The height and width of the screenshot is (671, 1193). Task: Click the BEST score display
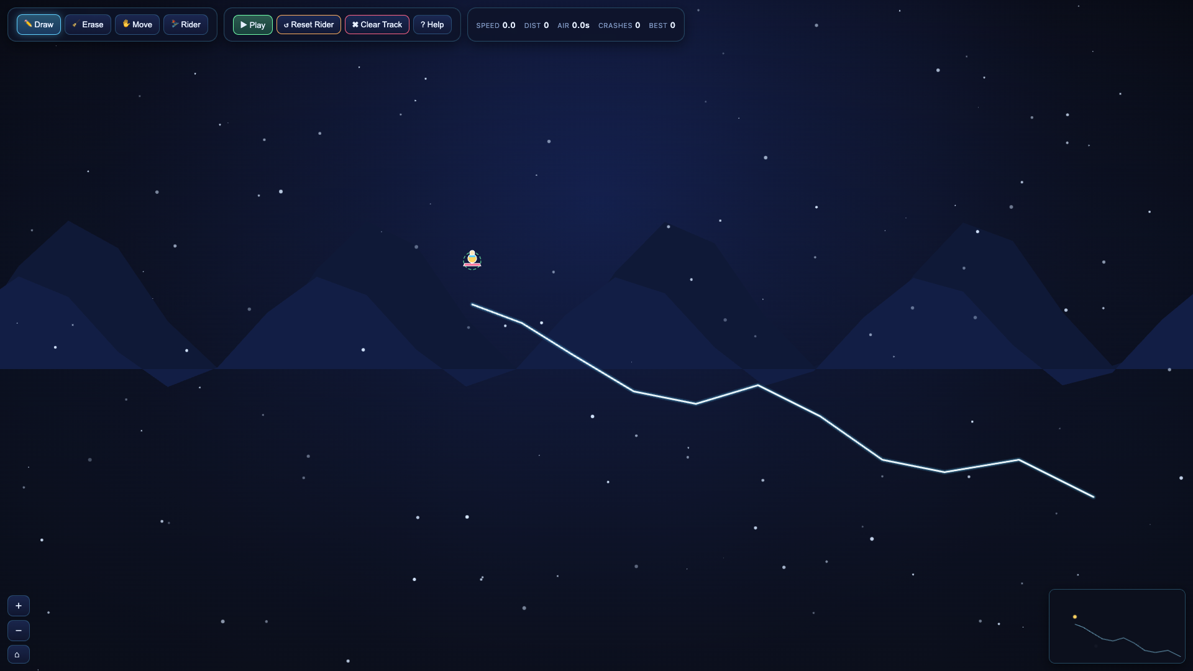(662, 25)
